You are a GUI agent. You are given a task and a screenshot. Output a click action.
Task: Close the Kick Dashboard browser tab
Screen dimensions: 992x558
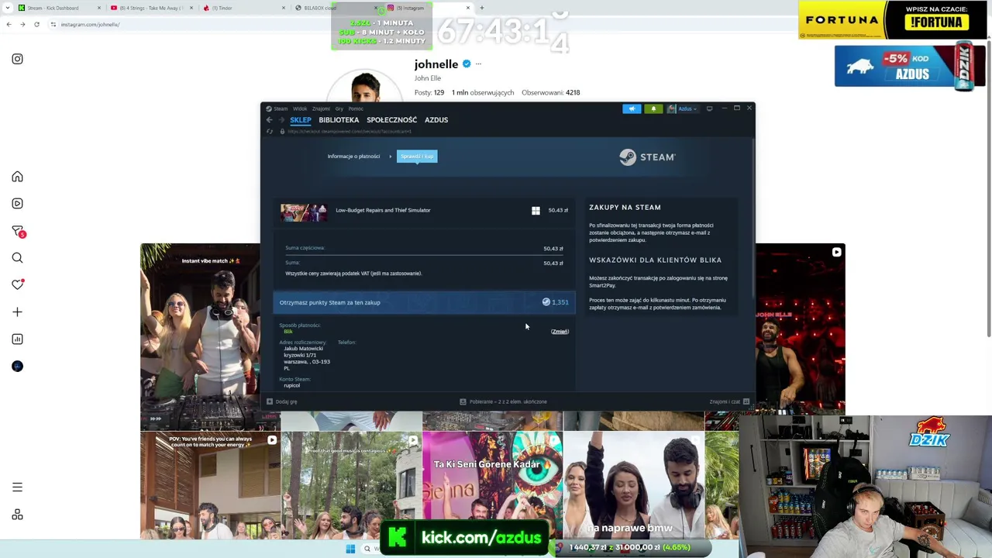[x=99, y=8]
